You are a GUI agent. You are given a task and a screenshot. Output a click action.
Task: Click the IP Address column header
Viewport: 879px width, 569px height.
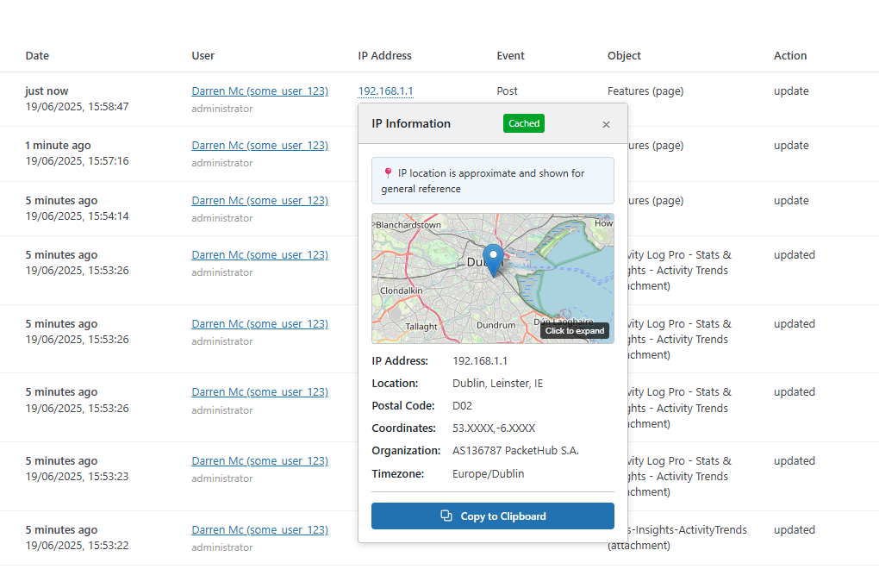384,55
